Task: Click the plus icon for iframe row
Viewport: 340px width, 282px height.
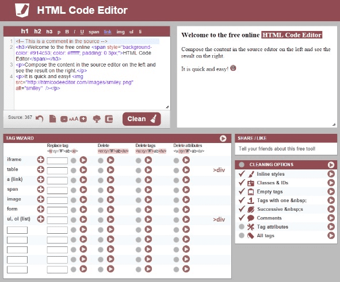Action: point(40,160)
